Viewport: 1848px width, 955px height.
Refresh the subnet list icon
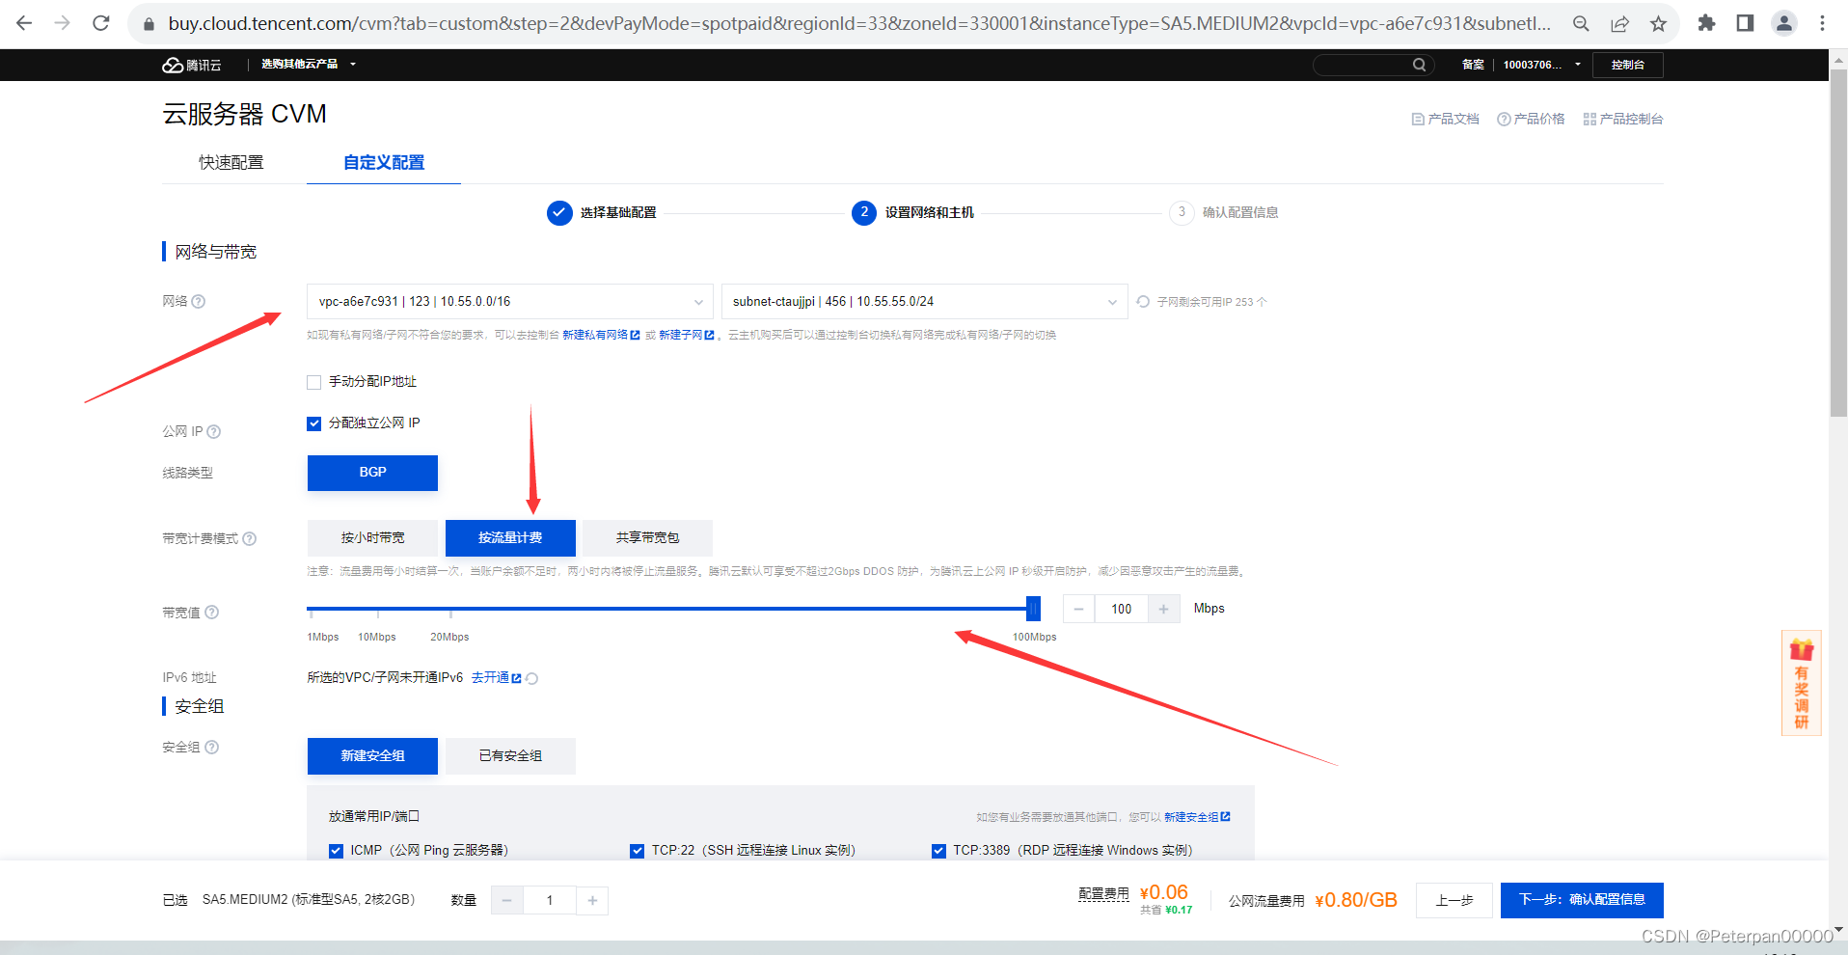(x=1143, y=302)
